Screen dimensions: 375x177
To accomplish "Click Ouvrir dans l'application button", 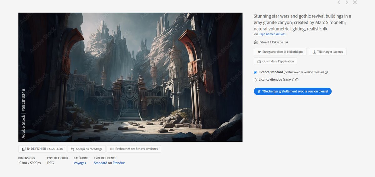I will (x=275, y=61).
